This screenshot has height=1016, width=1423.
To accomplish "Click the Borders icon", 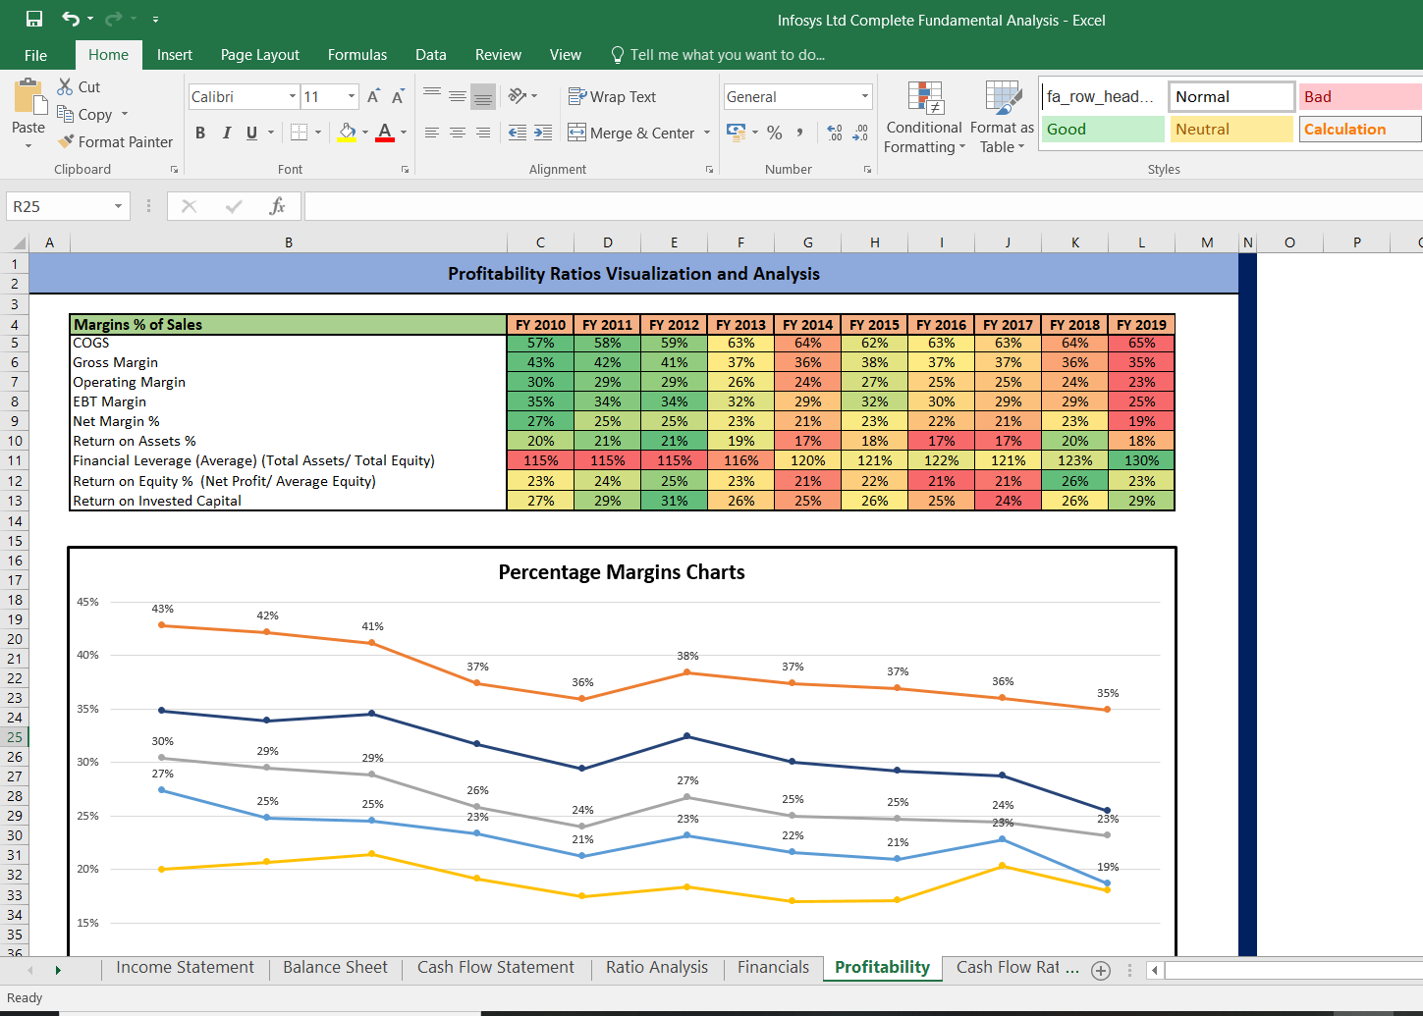I will point(300,133).
